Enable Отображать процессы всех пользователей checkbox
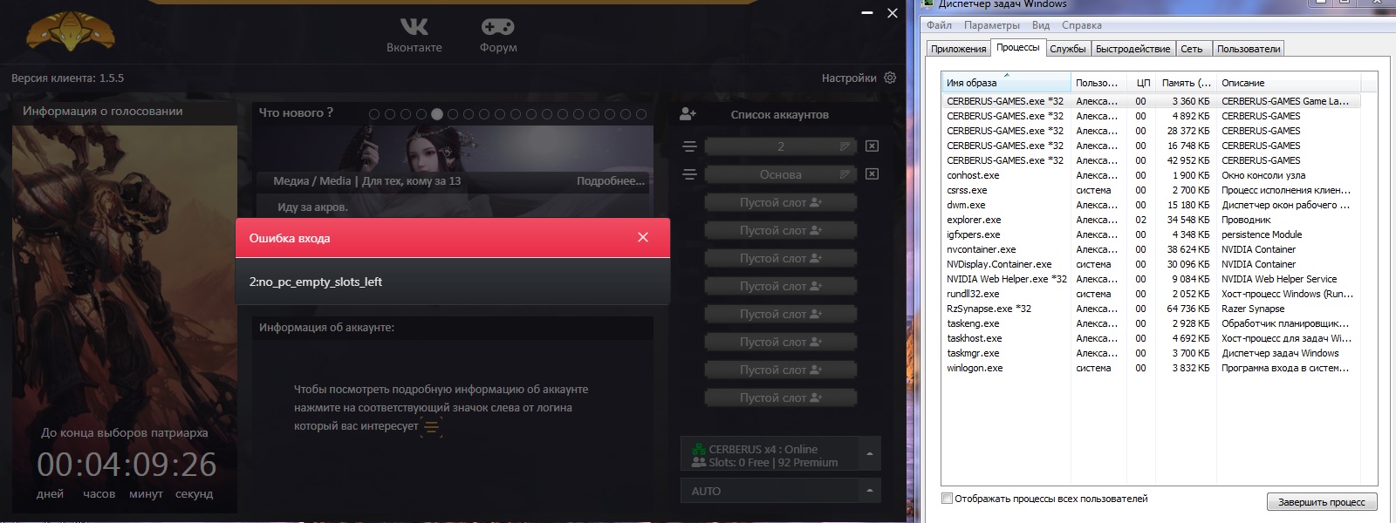The height and width of the screenshot is (523, 1396). (948, 499)
